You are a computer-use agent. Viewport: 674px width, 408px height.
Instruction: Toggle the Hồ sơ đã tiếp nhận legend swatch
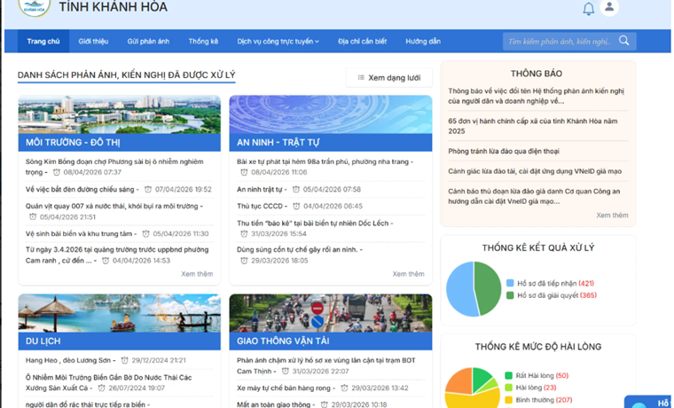pyautogui.click(x=510, y=283)
